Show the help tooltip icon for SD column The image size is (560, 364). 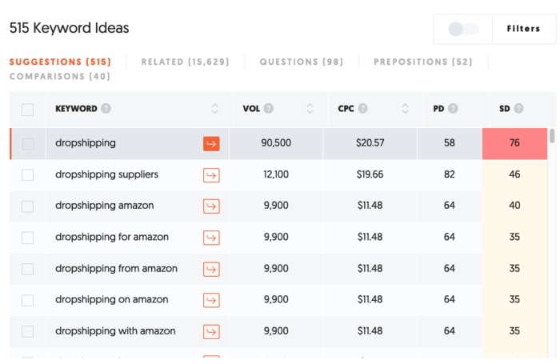point(518,108)
